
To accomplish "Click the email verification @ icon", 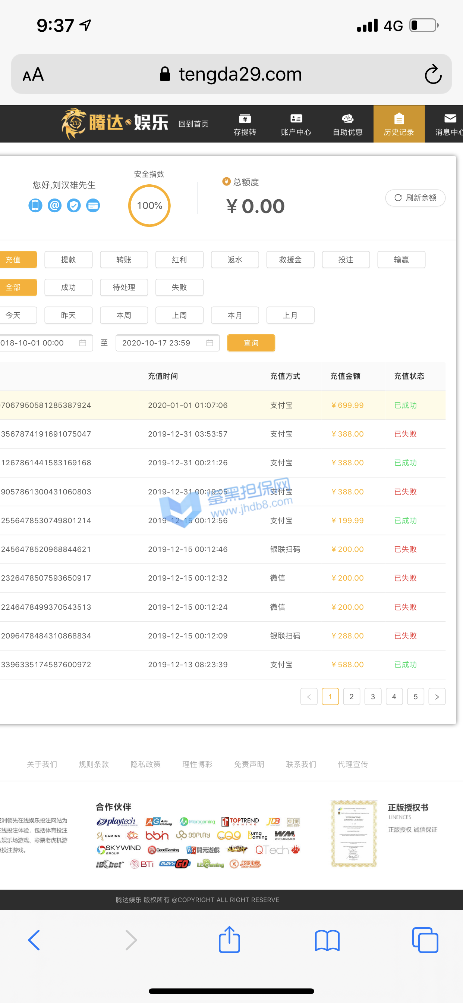I will coord(54,205).
